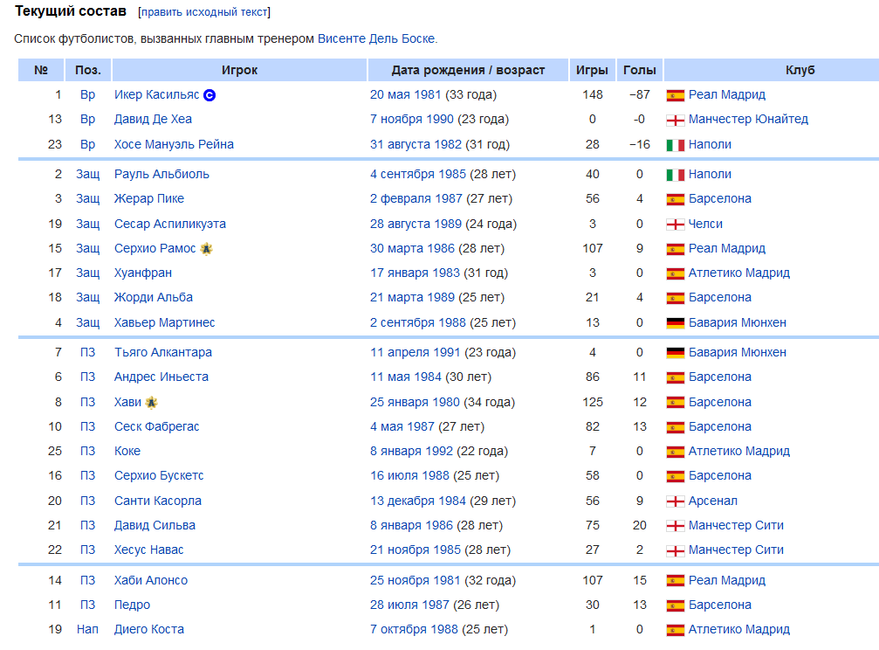Click the England flag beside Арсенал

(x=675, y=501)
